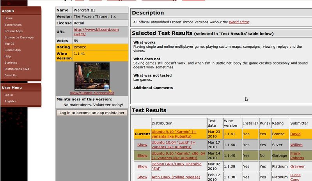Open the blizzard.com war3 URL
Screen dimensions: 312x181
96,32
